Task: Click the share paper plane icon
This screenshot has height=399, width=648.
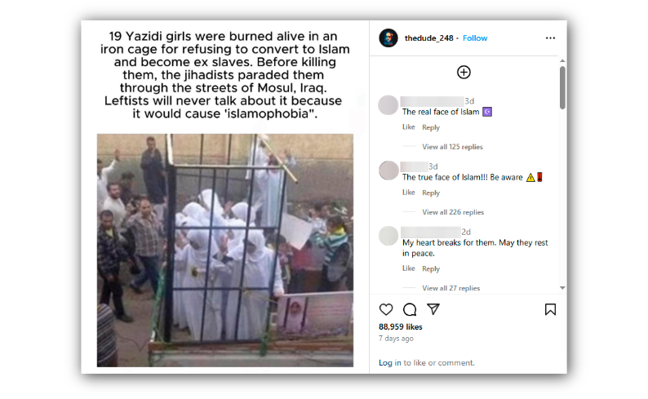Action: pos(433,309)
